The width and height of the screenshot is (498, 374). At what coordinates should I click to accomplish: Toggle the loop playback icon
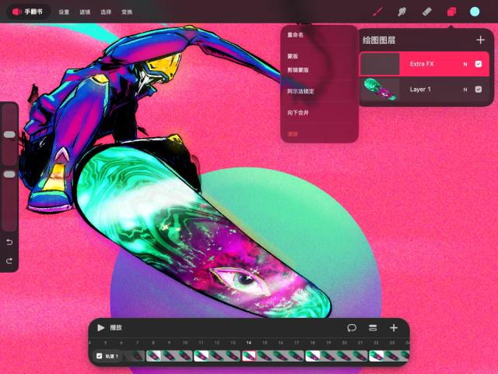352,327
